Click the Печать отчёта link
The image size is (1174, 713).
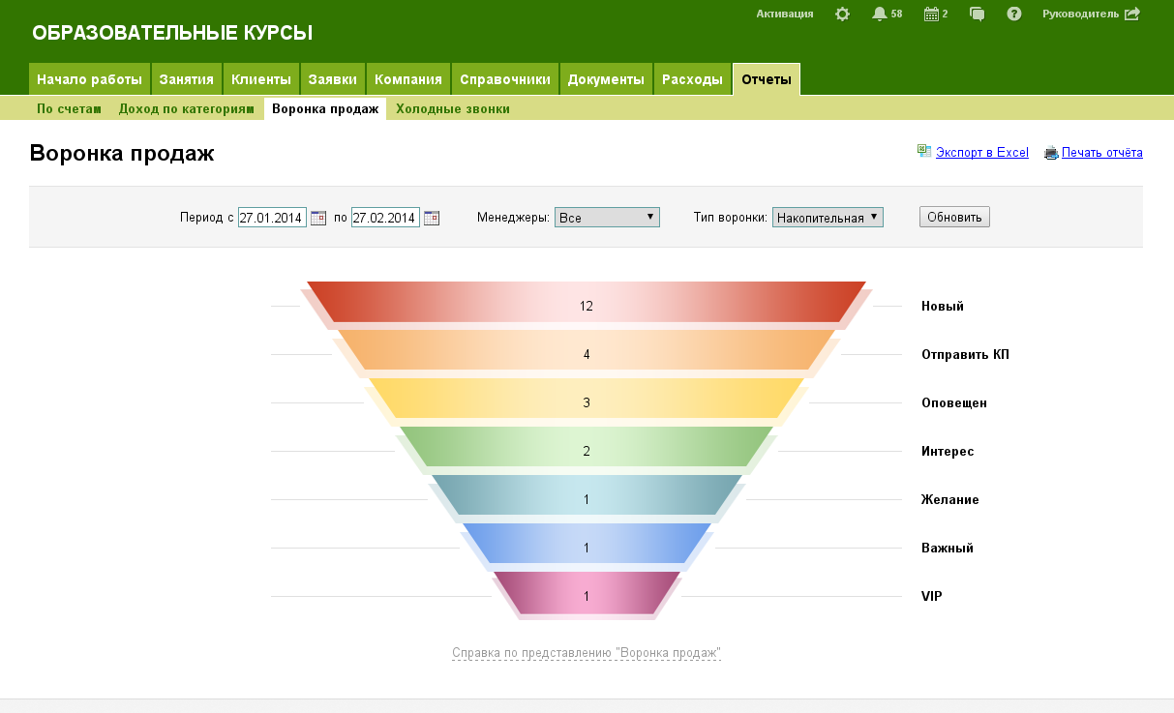click(x=1101, y=153)
